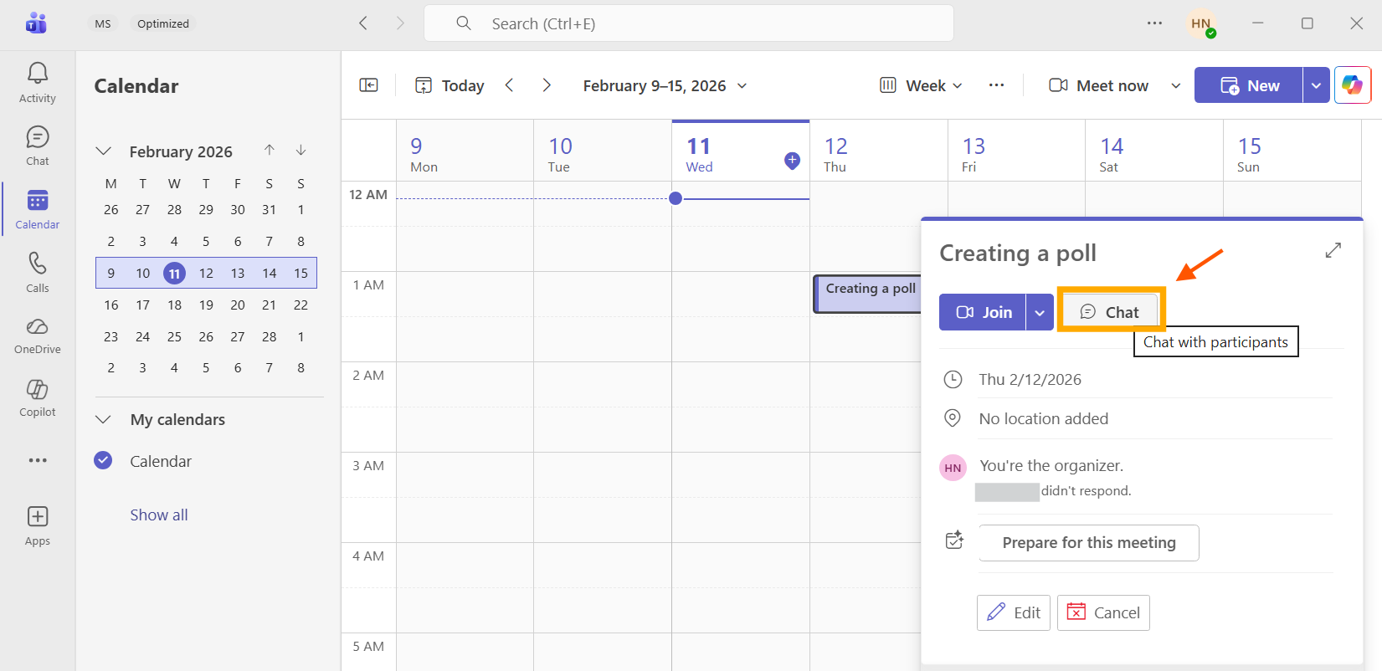The width and height of the screenshot is (1382, 671).
Task: Open the HN profile avatar menu
Action: tap(1201, 23)
